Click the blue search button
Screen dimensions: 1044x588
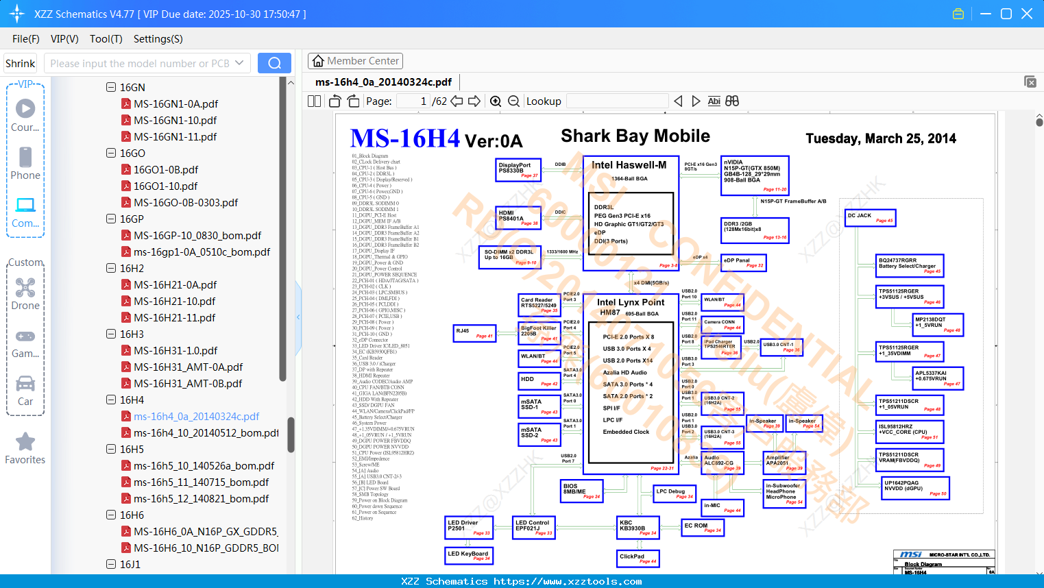pyautogui.click(x=274, y=63)
